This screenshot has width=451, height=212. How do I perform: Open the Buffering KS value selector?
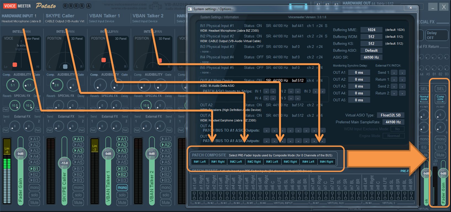click(x=371, y=44)
